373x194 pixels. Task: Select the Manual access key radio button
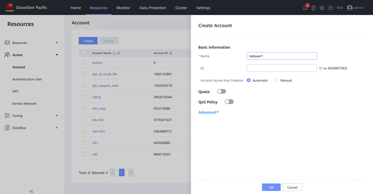coord(277,80)
